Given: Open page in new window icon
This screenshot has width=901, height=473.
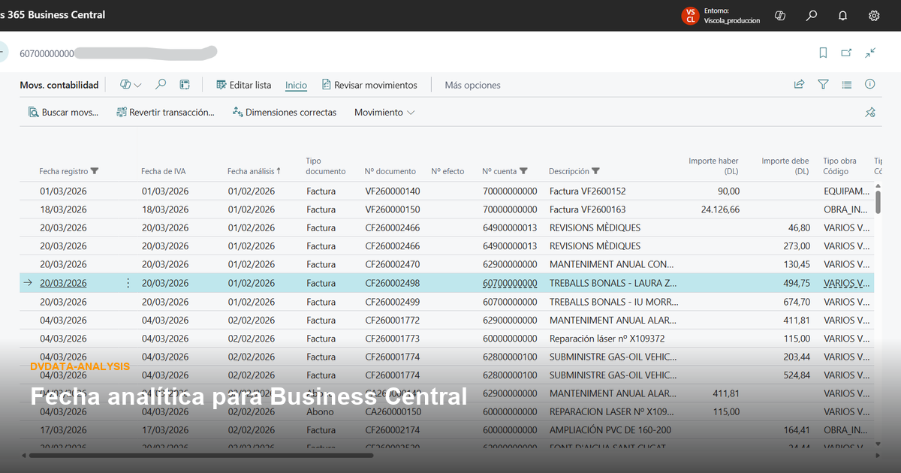Looking at the screenshot, I should (x=846, y=53).
